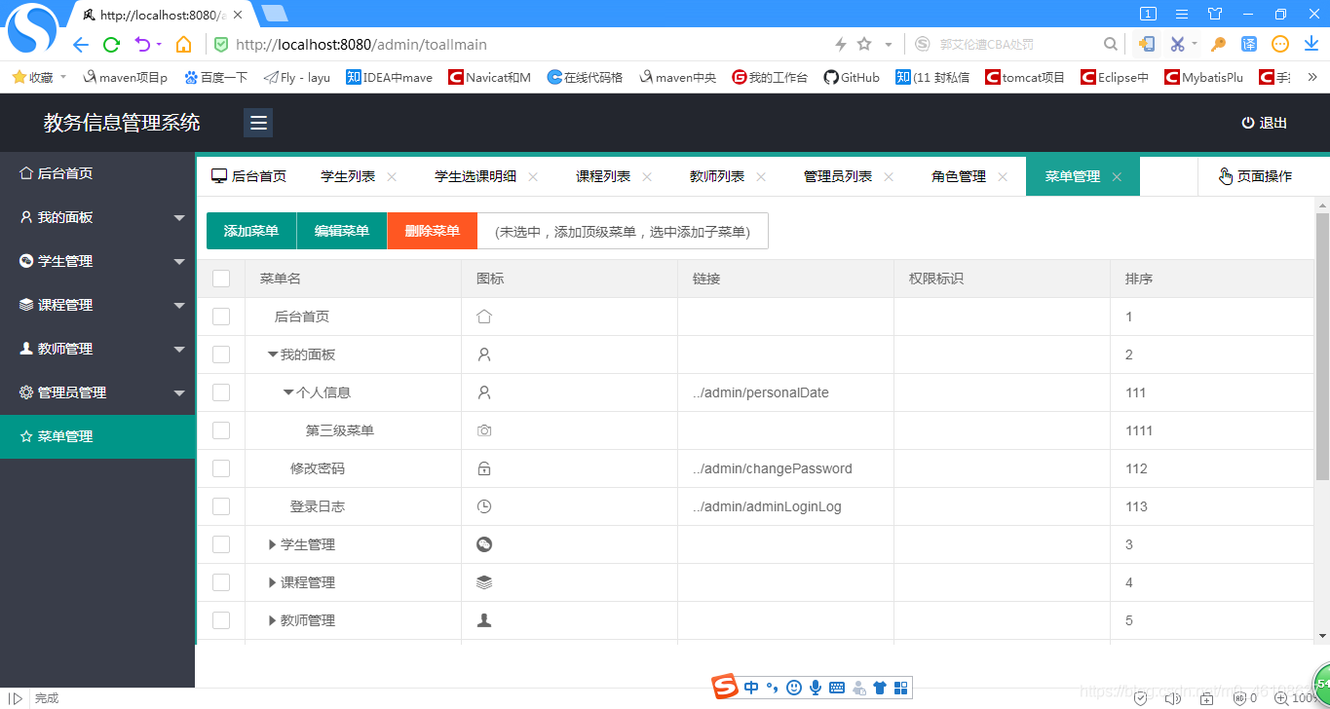Close the 菜单管理 tab
Image resolution: width=1330 pixels, height=709 pixels.
coord(1117,177)
